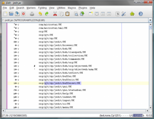Click the line org/gjt/sp/jedit/menu/PK
Image resolution: width=154 pixels, height=119 pixels.
click(x=56, y=107)
